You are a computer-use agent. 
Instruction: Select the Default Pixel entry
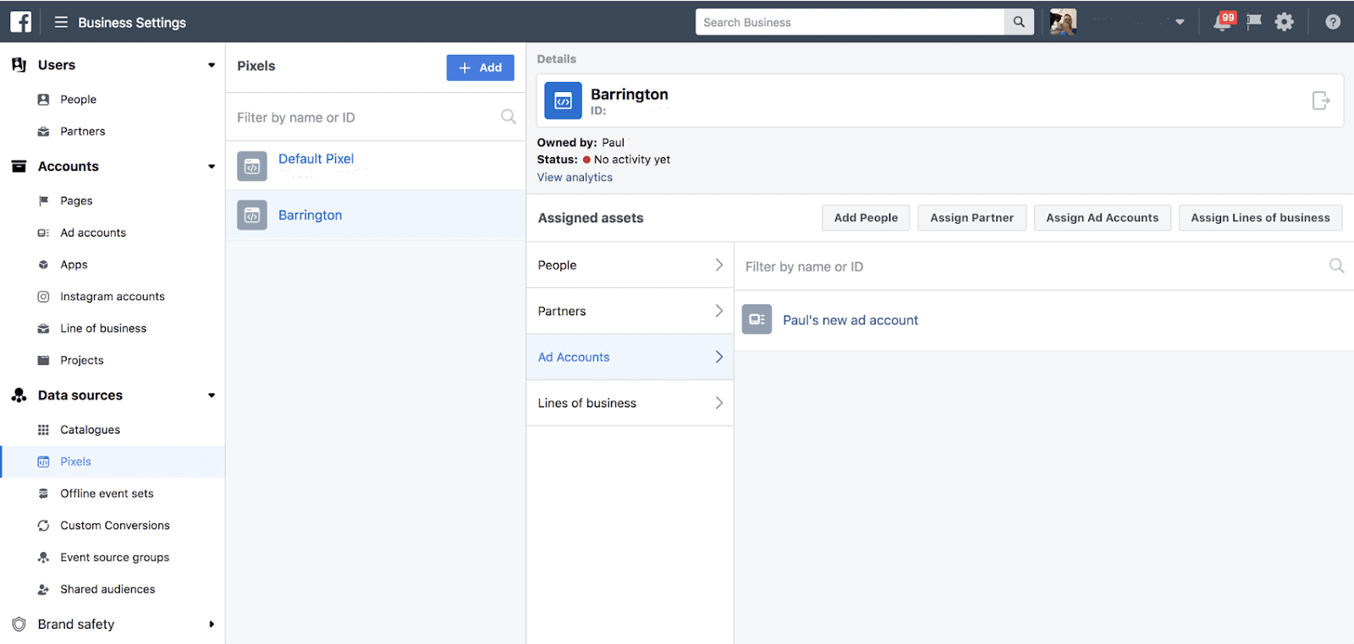tap(376, 166)
